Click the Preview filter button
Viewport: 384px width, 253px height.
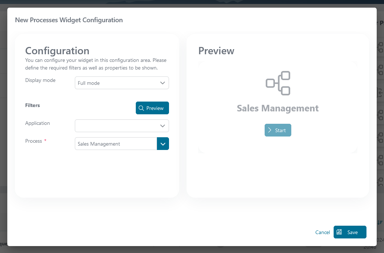coord(152,108)
